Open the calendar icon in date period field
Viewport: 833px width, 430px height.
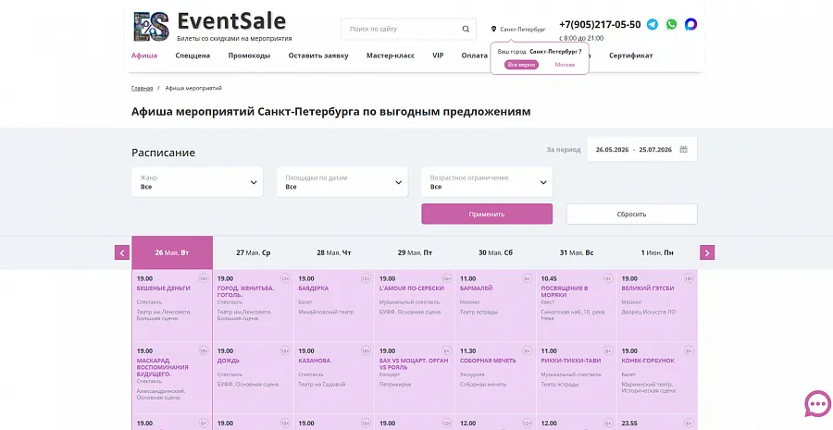click(x=684, y=149)
